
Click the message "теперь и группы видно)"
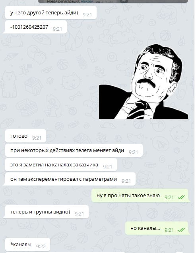pos(46,212)
